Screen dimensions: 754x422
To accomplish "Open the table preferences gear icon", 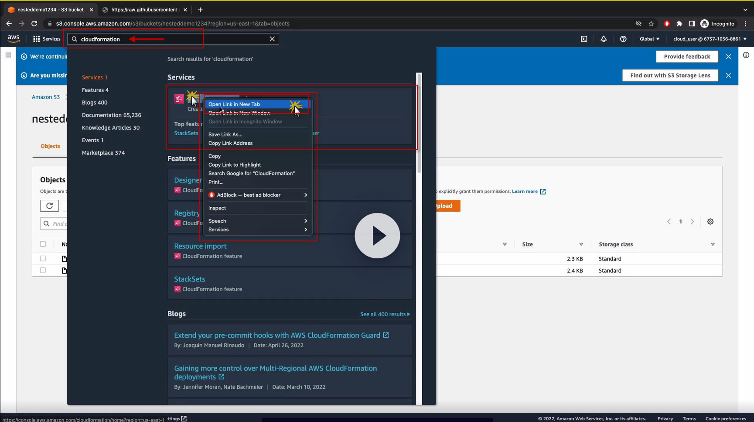I will (710, 222).
